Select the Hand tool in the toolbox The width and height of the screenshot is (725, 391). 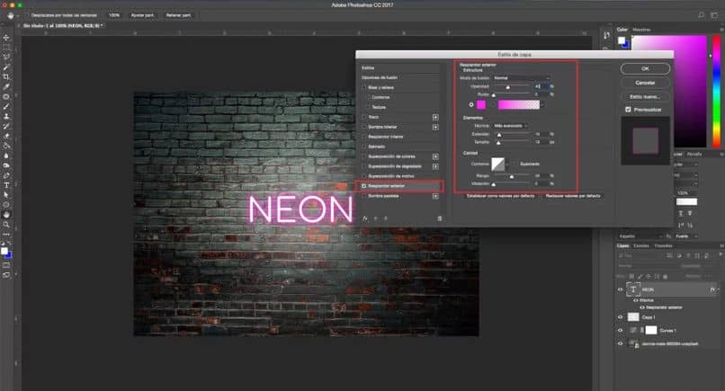pyautogui.click(x=6, y=215)
